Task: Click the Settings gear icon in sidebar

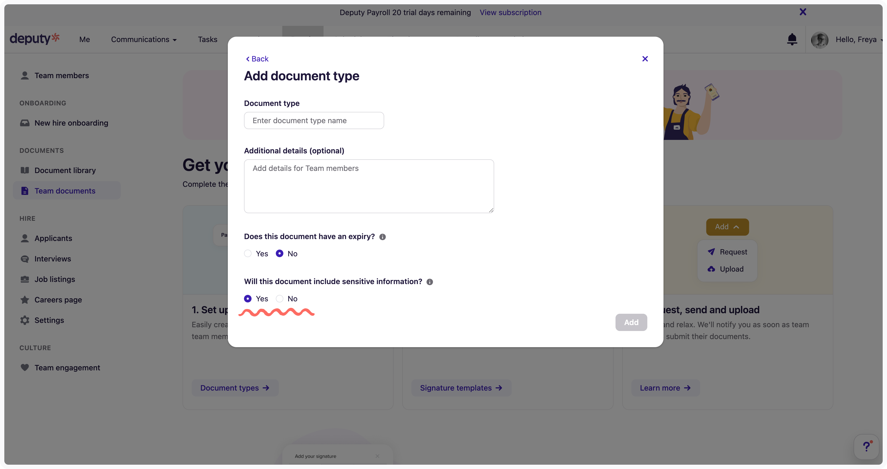Action: pyautogui.click(x=25, y=320)
